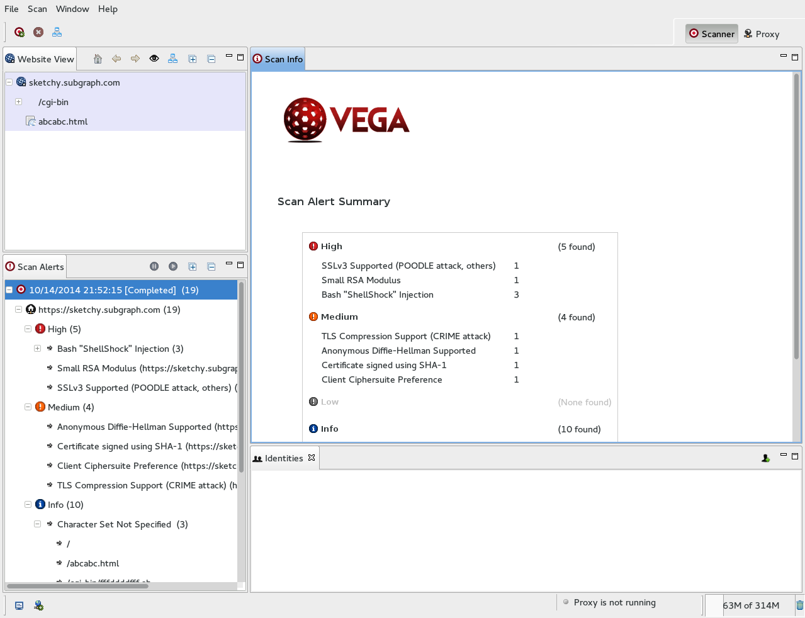This screenshot has height=618, width=805.
Task: Collapse the sketchy.subgraph.com node in Website View
Action: [x=9, y=82]
